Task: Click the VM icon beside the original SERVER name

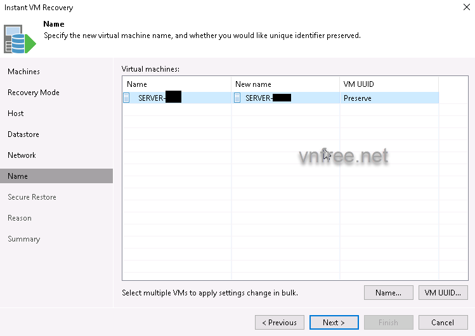Action: [127, 98]
